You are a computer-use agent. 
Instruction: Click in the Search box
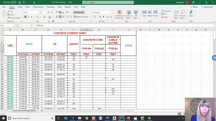click(x=108, y=2)
